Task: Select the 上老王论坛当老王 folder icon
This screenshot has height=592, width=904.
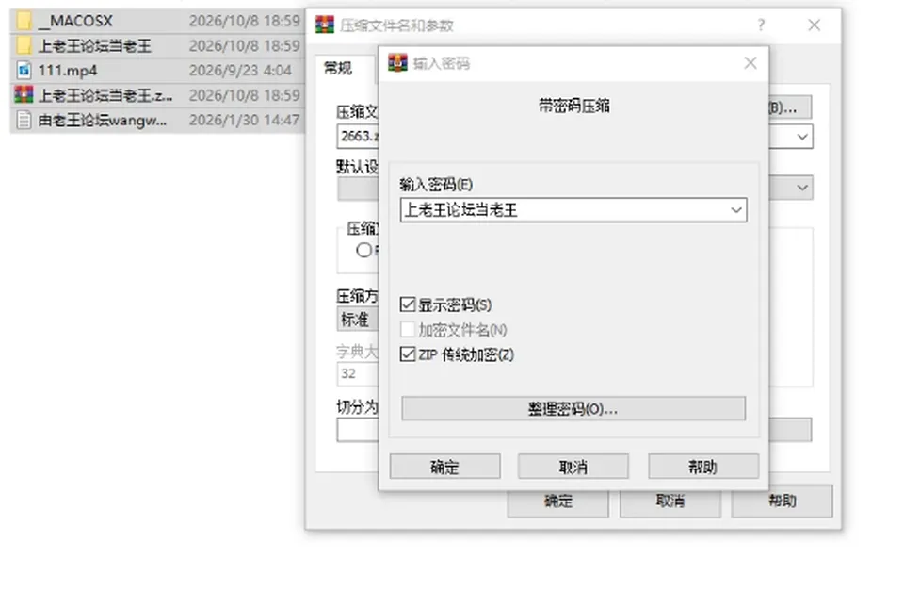Action: pos(24,45)
